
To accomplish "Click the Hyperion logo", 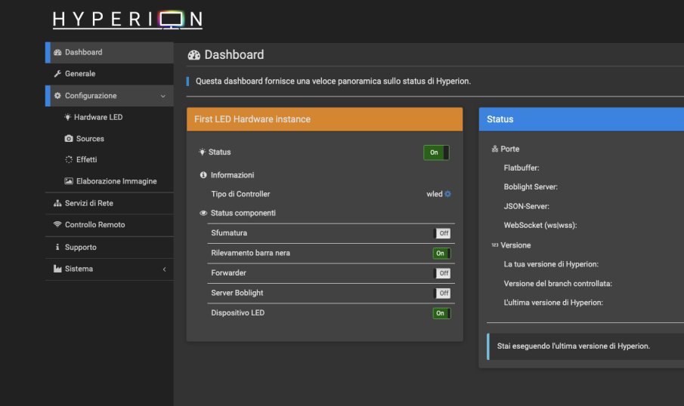I will coord(127,20).
